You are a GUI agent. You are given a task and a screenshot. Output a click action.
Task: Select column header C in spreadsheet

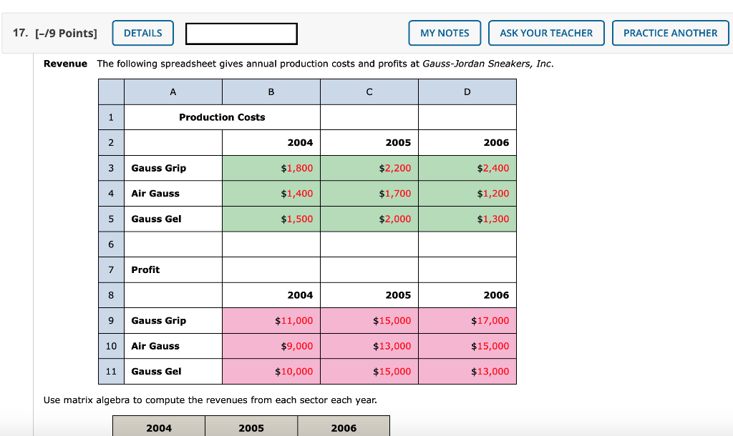click(x=369, y=92)
